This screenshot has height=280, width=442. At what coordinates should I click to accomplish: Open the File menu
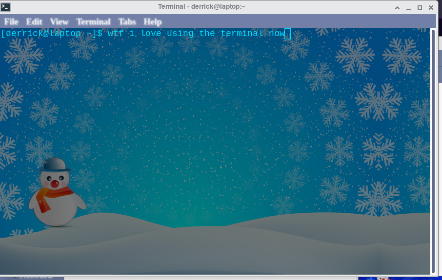coord(11,21)
